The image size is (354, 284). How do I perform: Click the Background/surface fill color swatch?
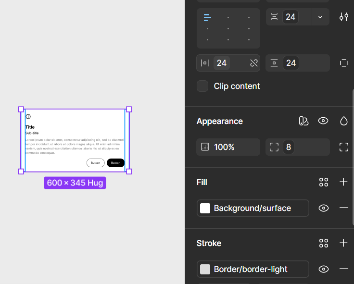pyautogui.click(x=205, y=208)
